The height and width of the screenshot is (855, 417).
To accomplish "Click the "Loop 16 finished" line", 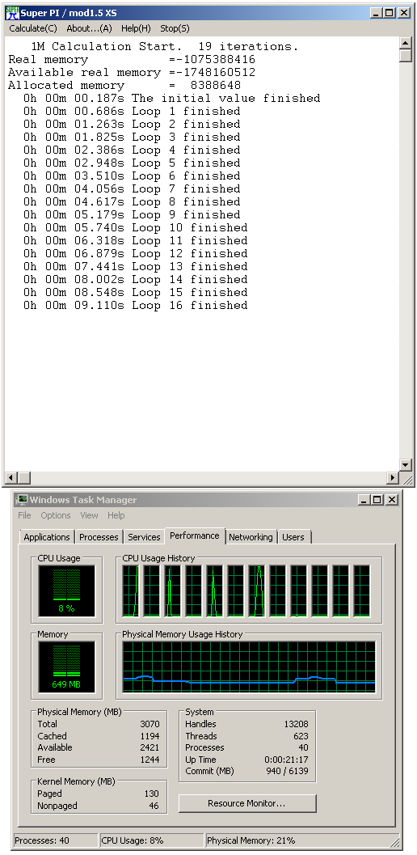I will click(x=135, y=306).
